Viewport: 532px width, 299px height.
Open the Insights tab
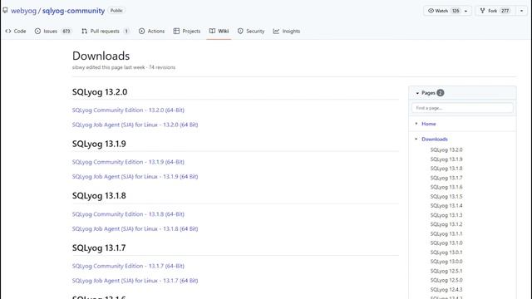coord(287,32)
